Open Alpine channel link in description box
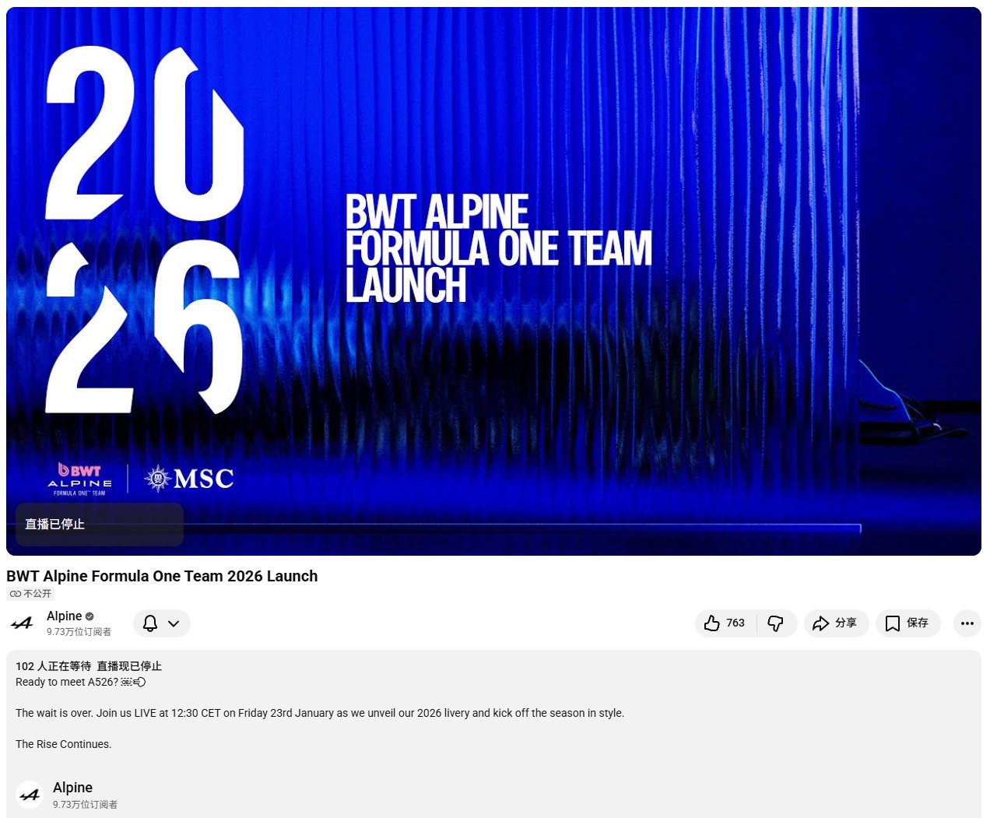Image resolution: width=990 pixels, height=818 pixels. tap(72, 788)
